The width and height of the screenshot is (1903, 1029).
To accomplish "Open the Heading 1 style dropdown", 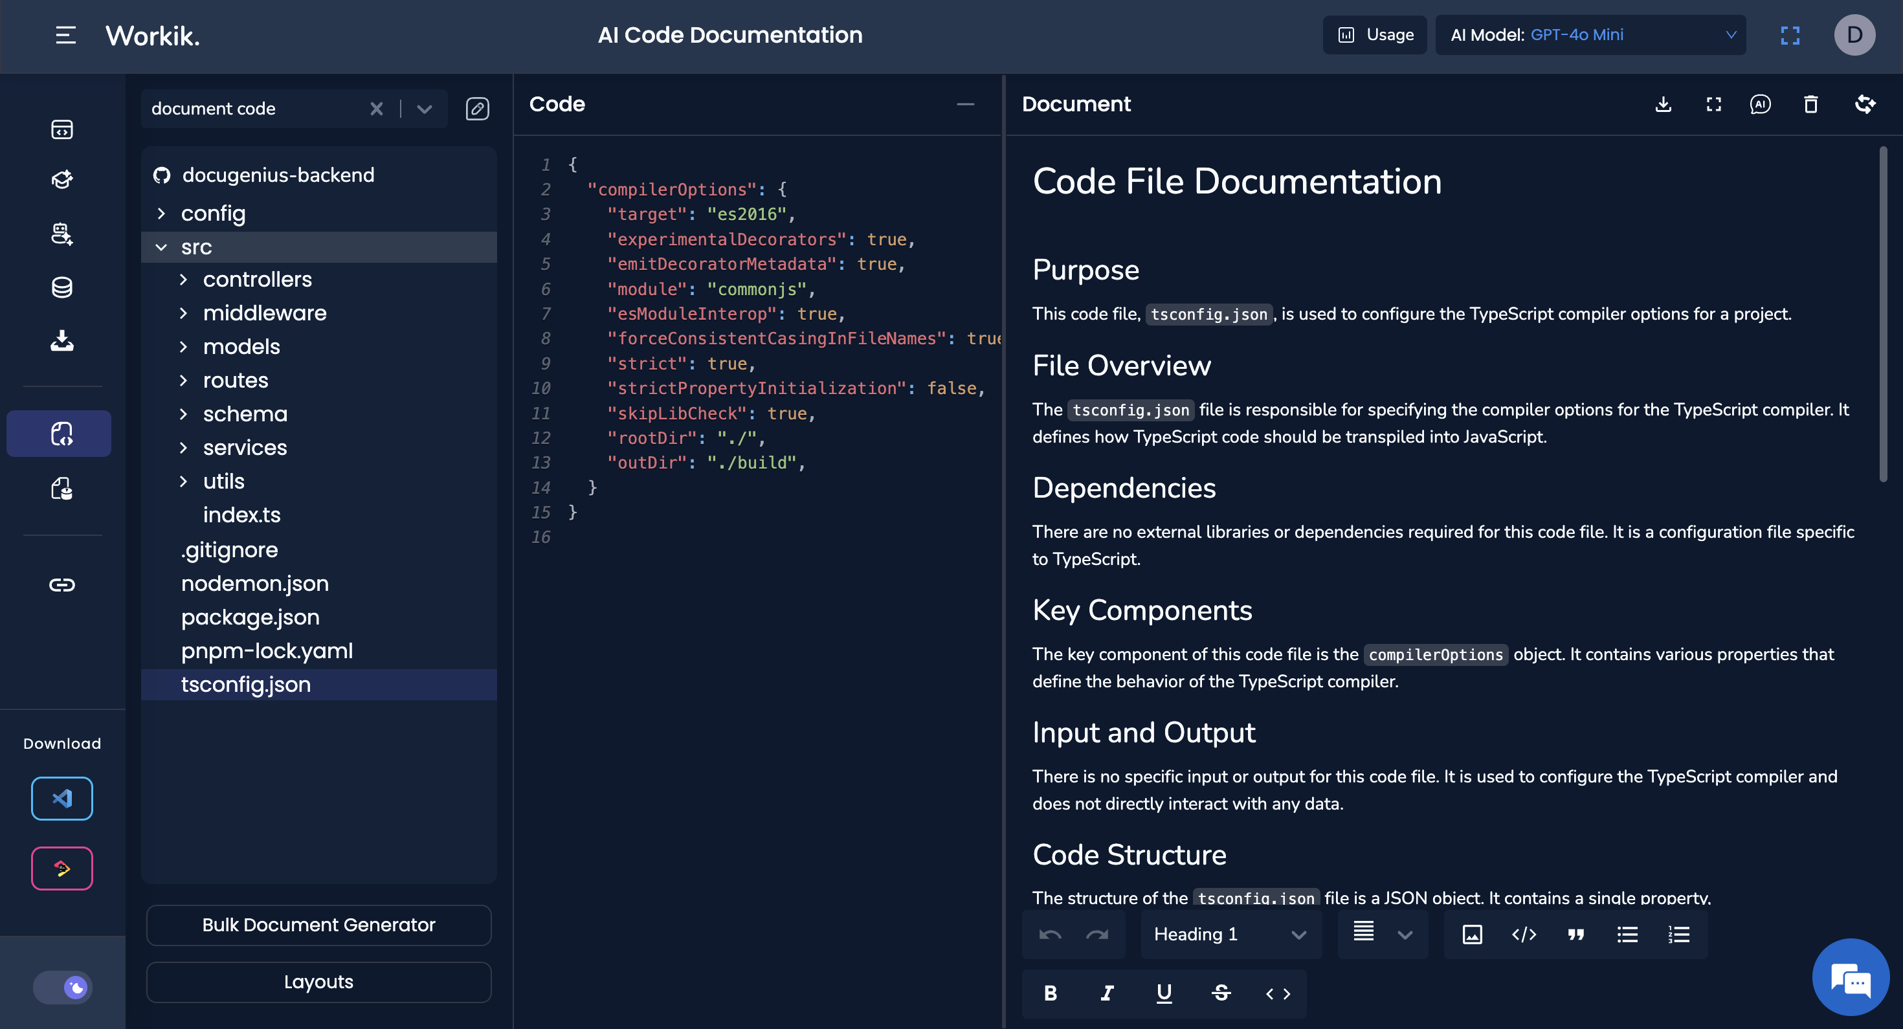I will (1232, 935).
